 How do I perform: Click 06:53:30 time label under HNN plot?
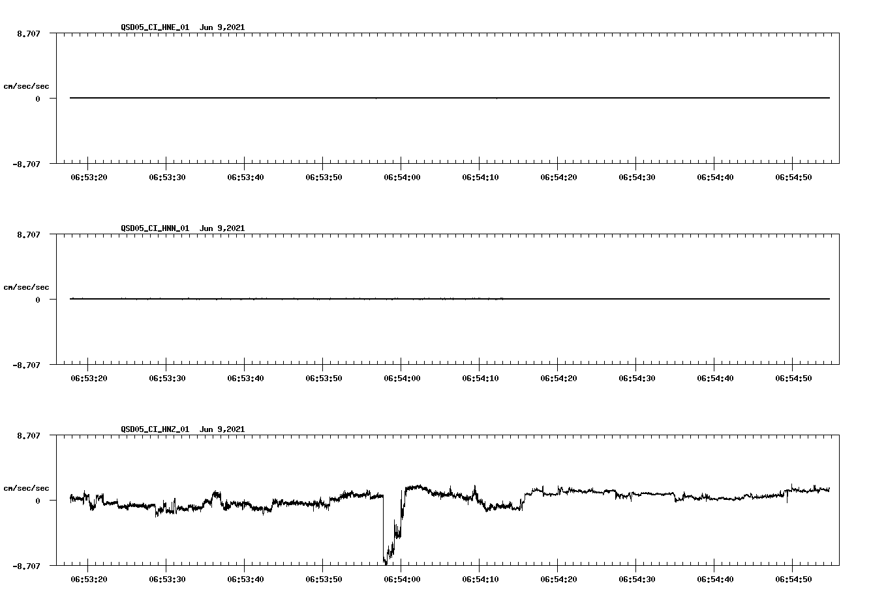tap(167, 378)
